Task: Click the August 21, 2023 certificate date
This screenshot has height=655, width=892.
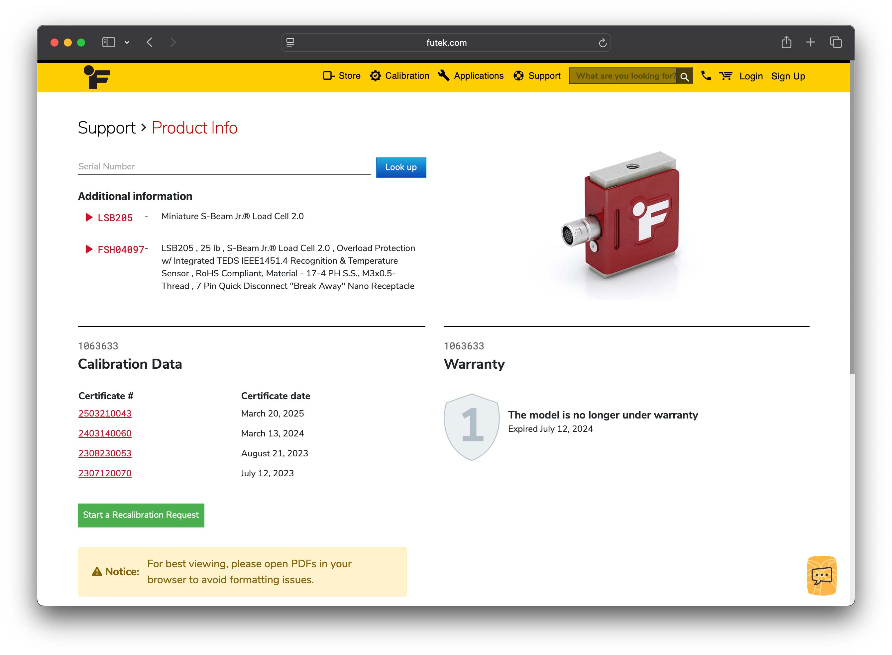Action: [275, 453]
